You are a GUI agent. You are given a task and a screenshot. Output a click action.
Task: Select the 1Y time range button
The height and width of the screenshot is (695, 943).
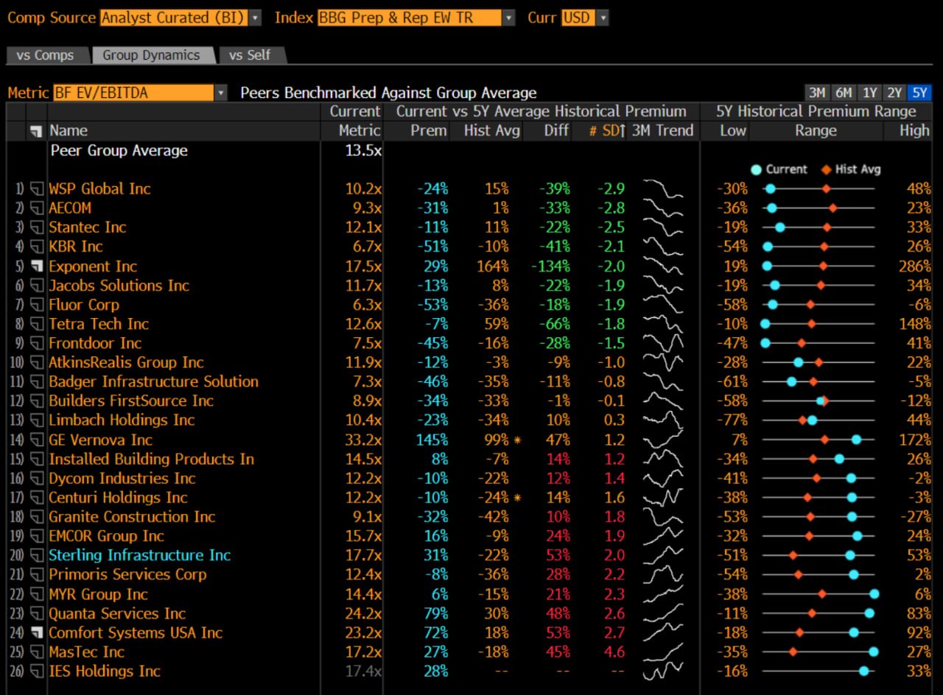pyautogui.click(x=869, y=93)
